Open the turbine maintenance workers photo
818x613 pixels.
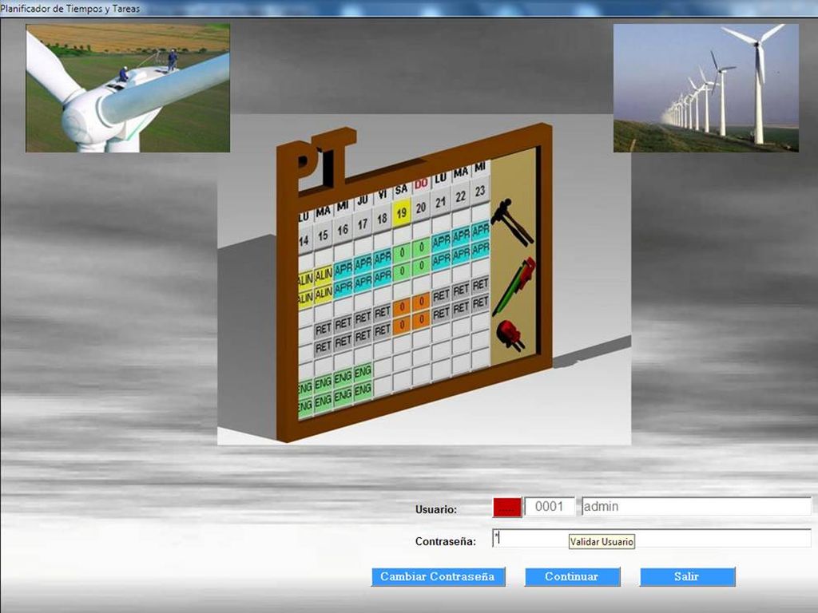(128, 88)
